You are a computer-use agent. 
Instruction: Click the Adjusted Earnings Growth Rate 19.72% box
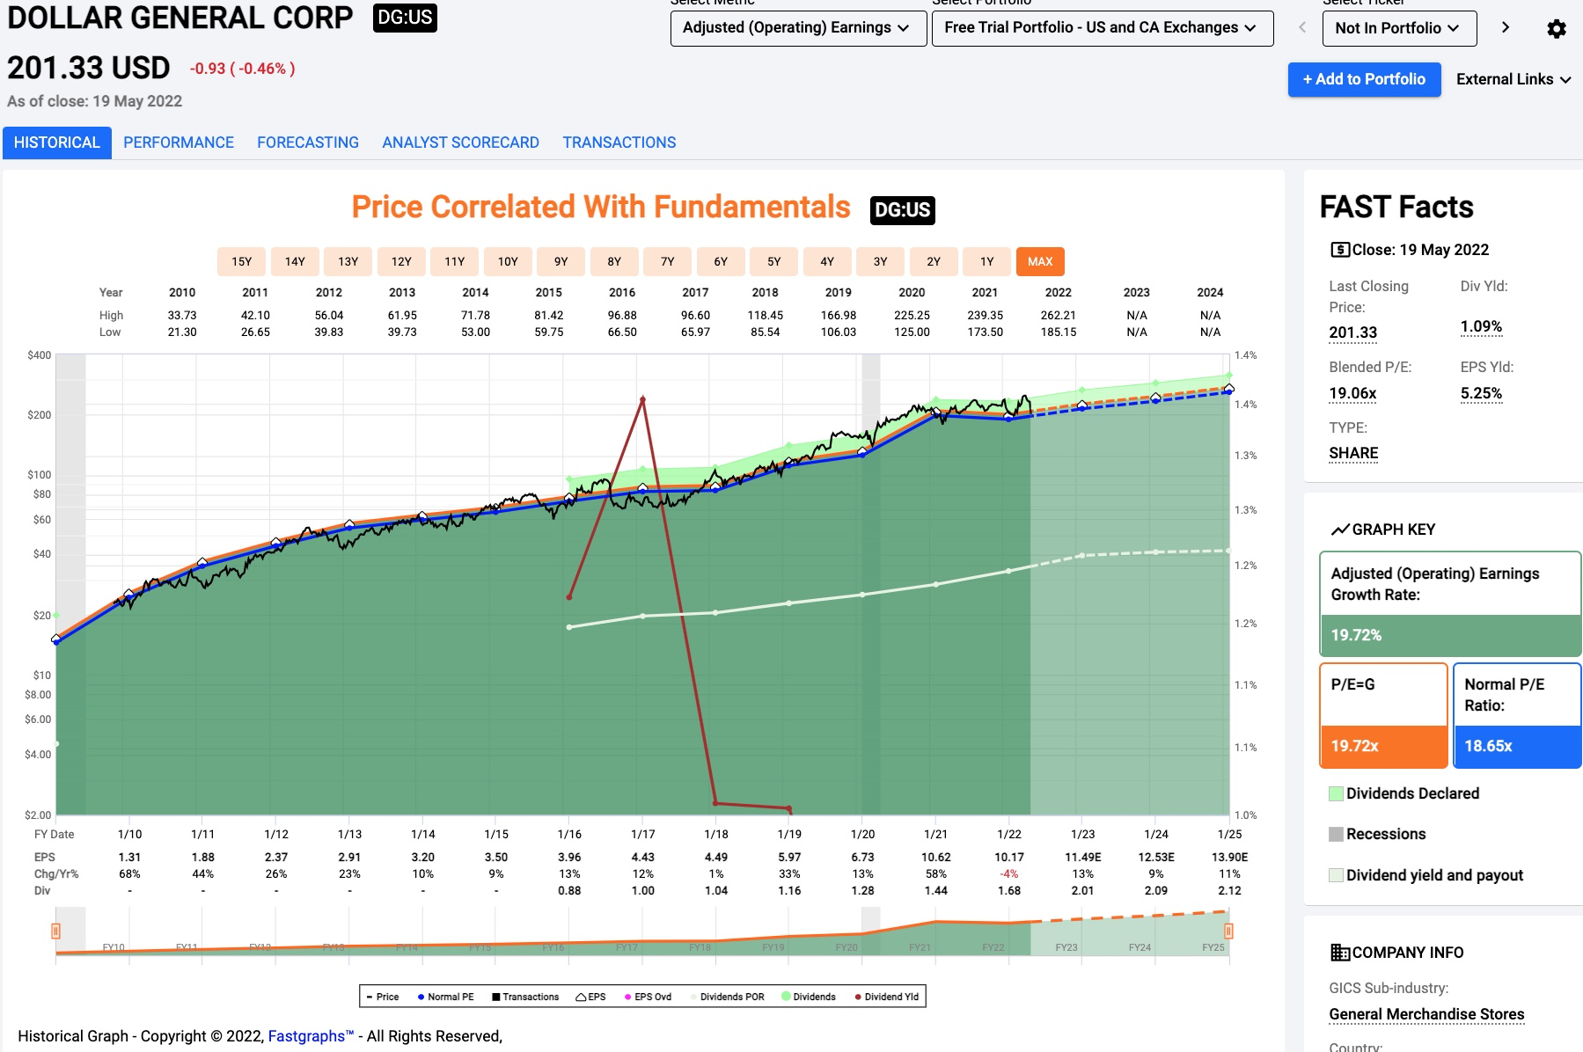1450,603
